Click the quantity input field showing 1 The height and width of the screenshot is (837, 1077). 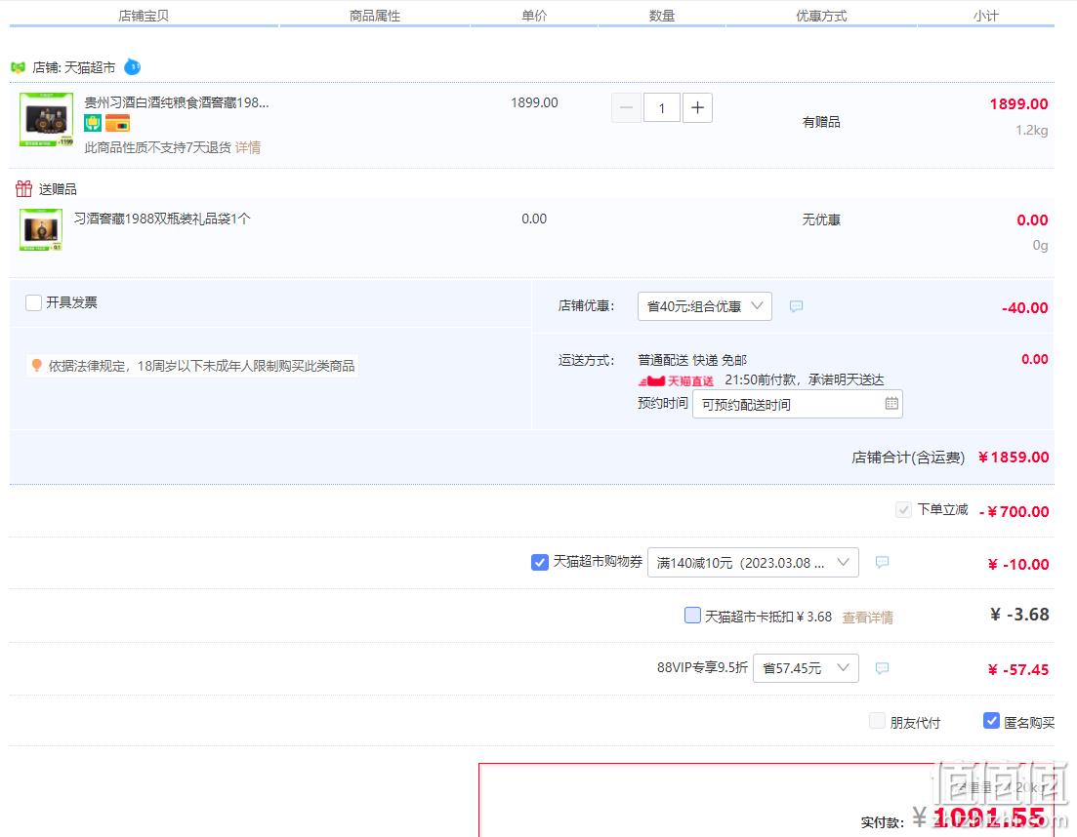(x=661, y=107)
